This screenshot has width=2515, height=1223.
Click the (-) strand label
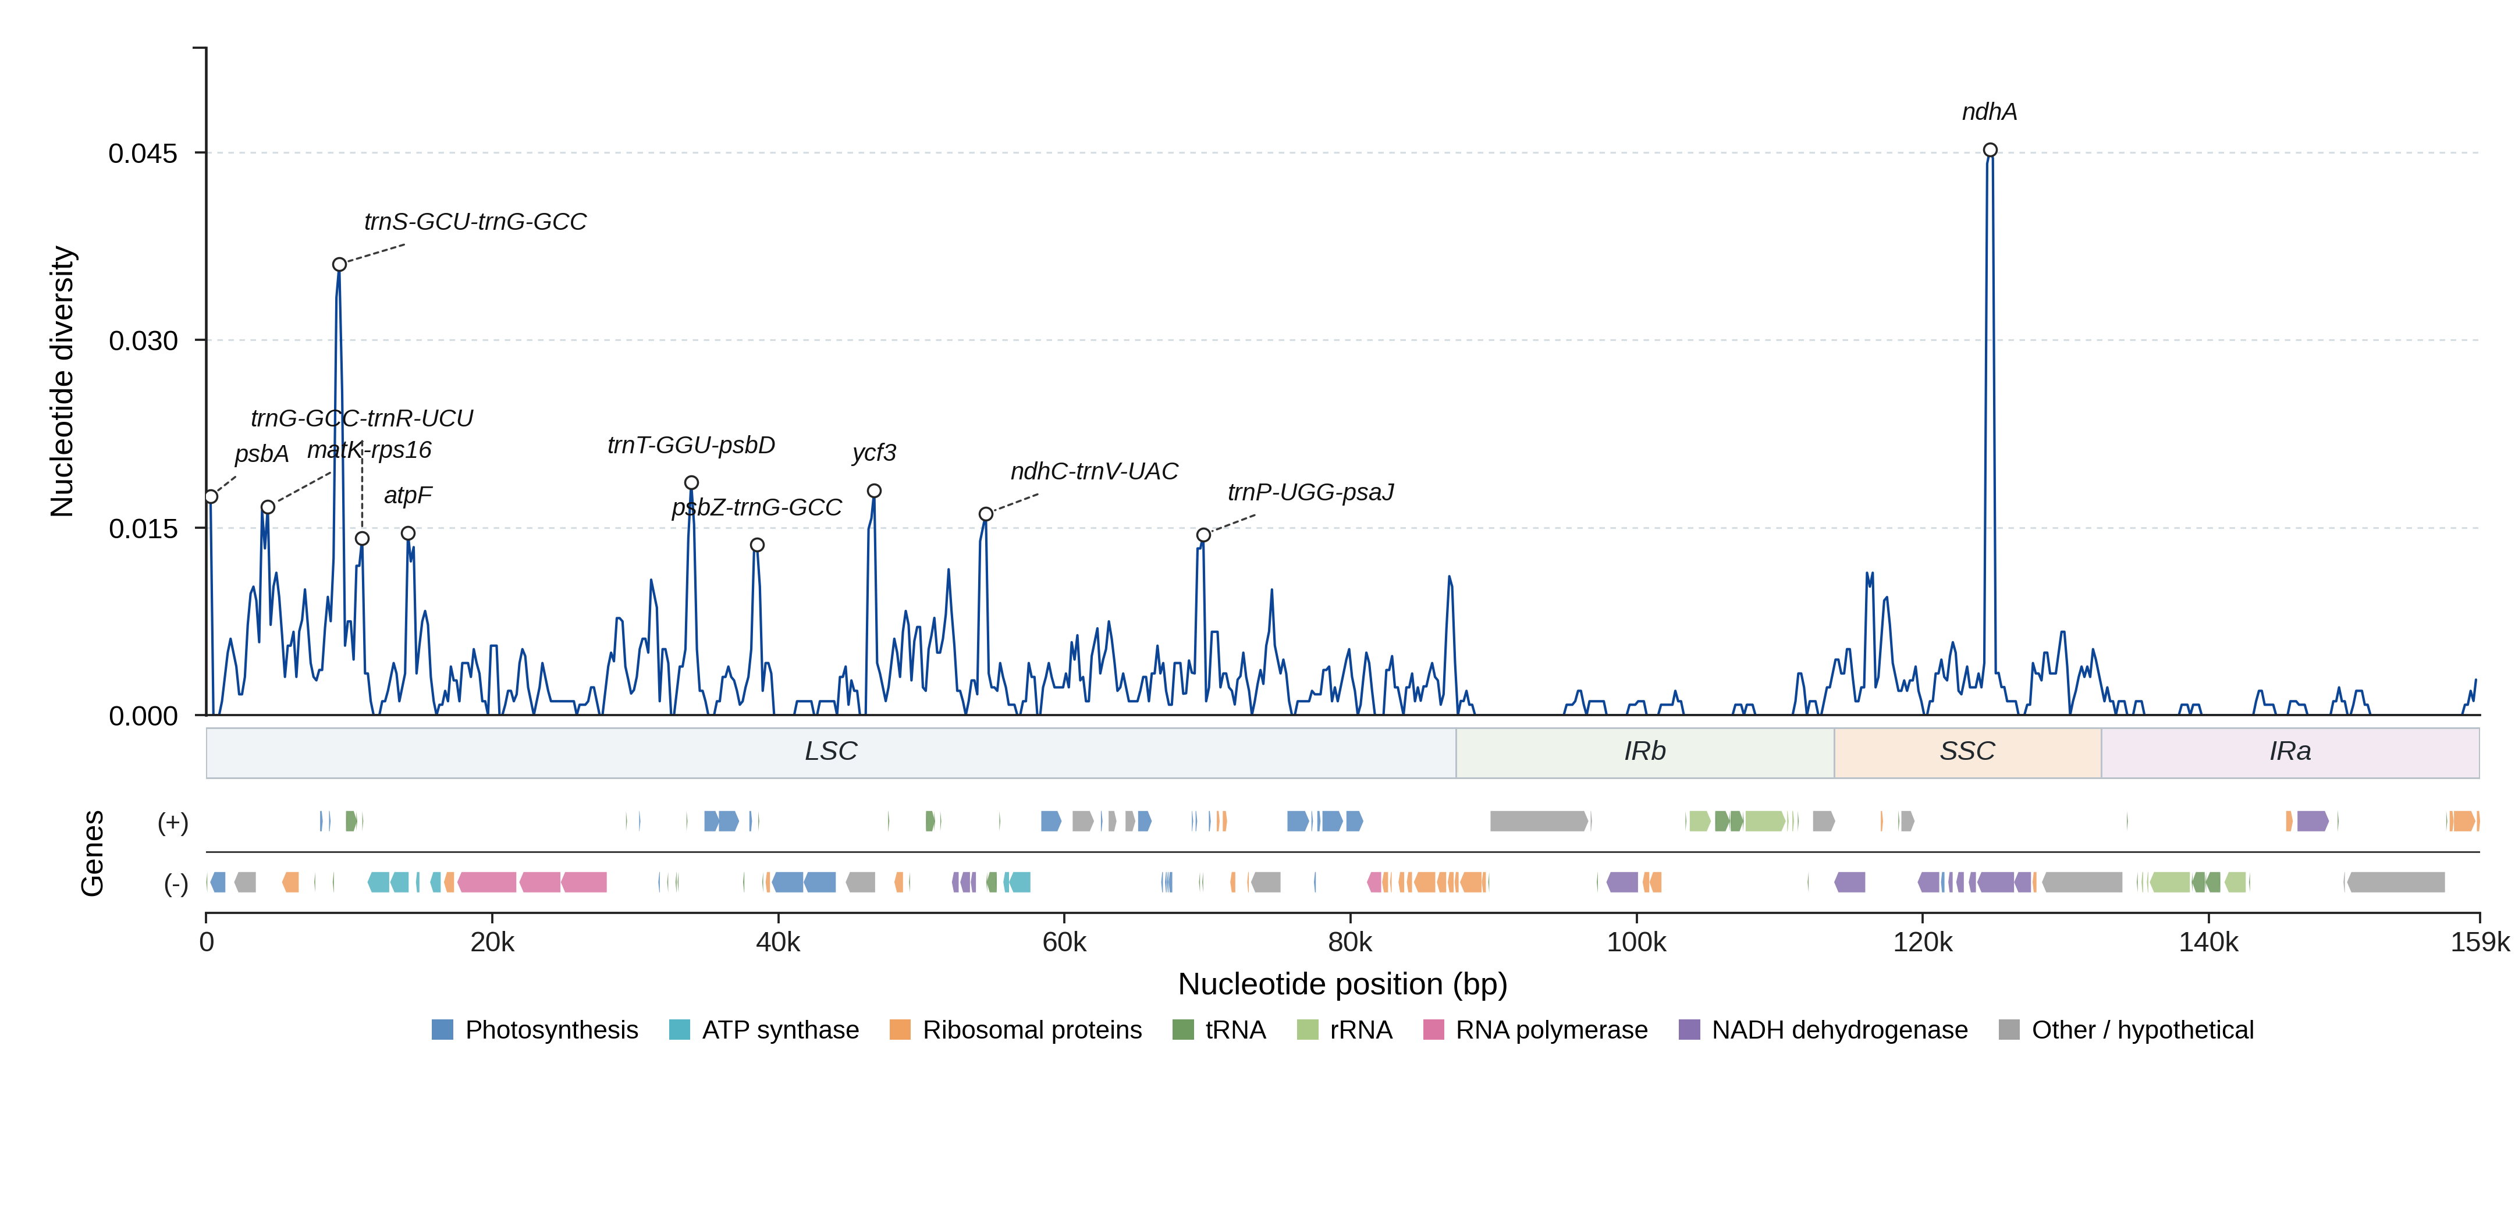point(176,883)
